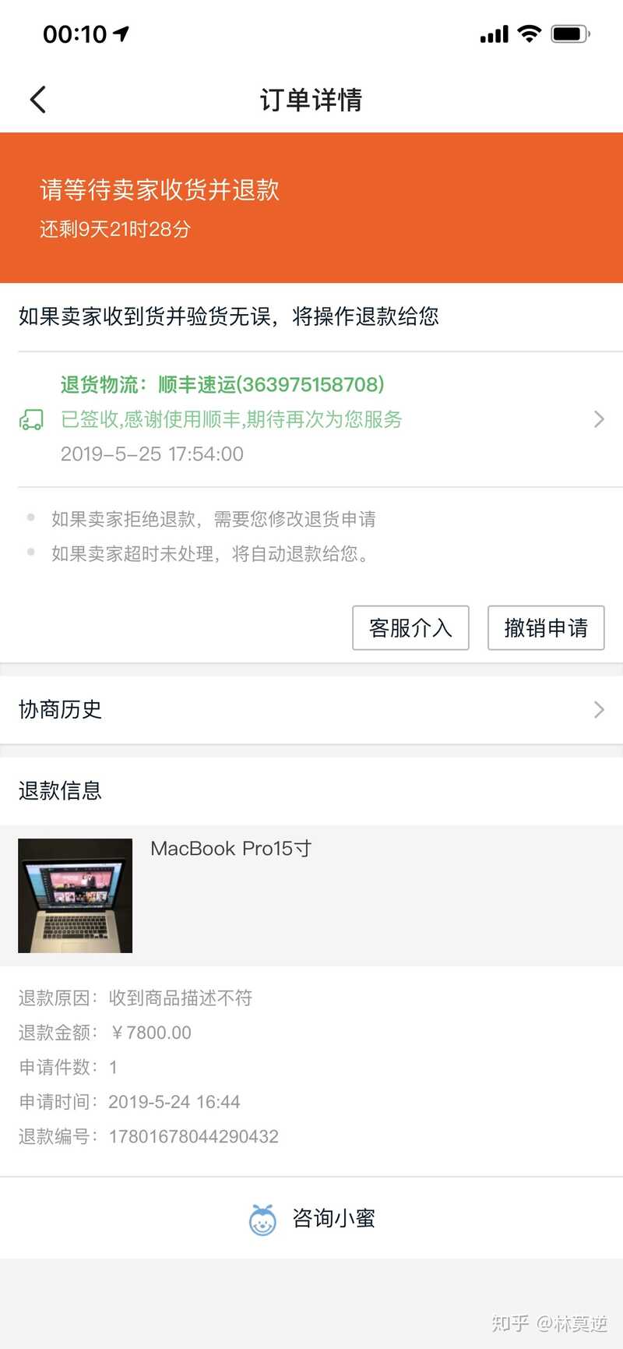Tap the cellular signal bars icon

tap(494, 34)
